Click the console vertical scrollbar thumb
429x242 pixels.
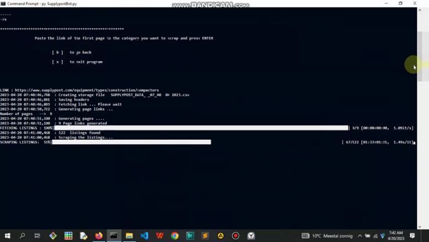[420, 57]
